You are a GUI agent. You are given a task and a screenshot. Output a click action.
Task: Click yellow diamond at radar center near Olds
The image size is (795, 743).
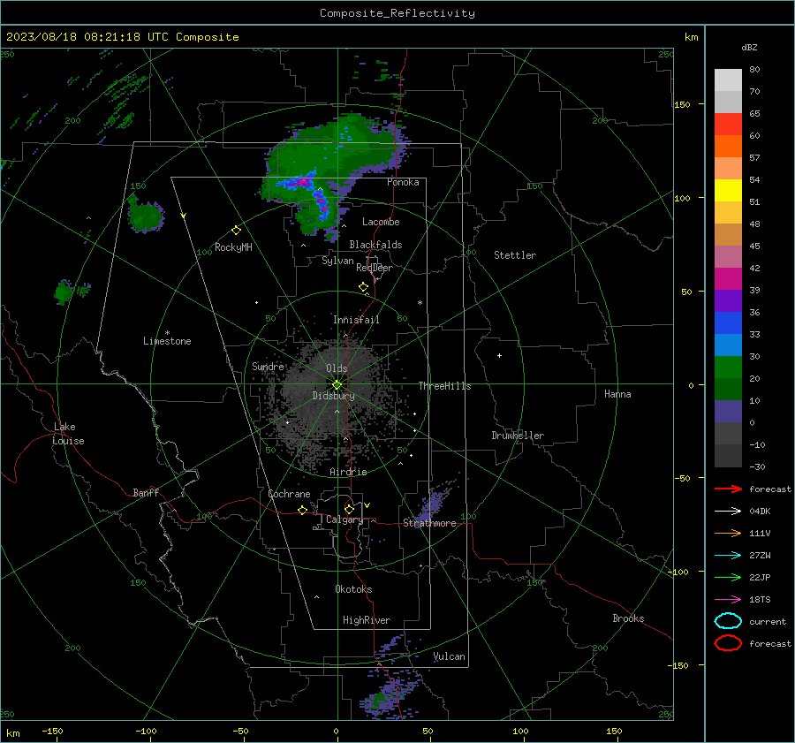(337, 385)
